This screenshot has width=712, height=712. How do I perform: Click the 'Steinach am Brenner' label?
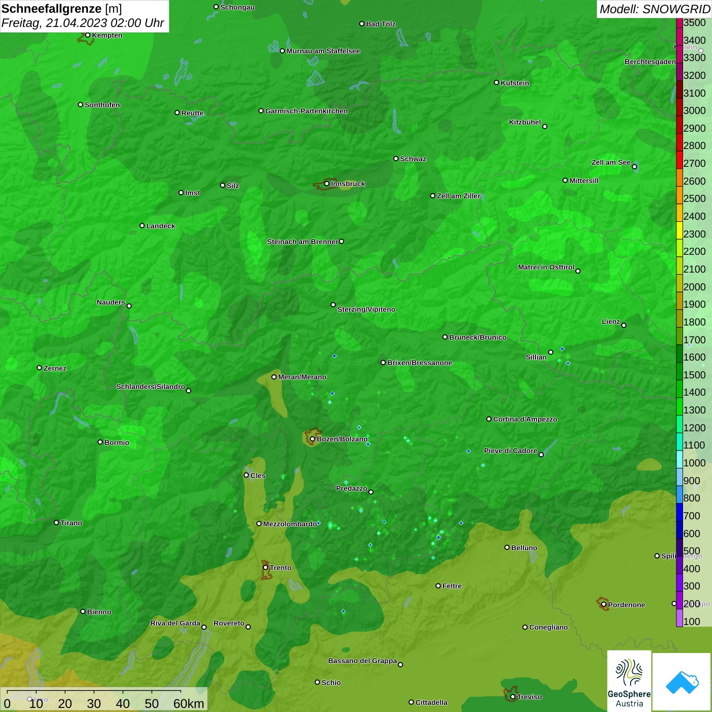[303, 242]
